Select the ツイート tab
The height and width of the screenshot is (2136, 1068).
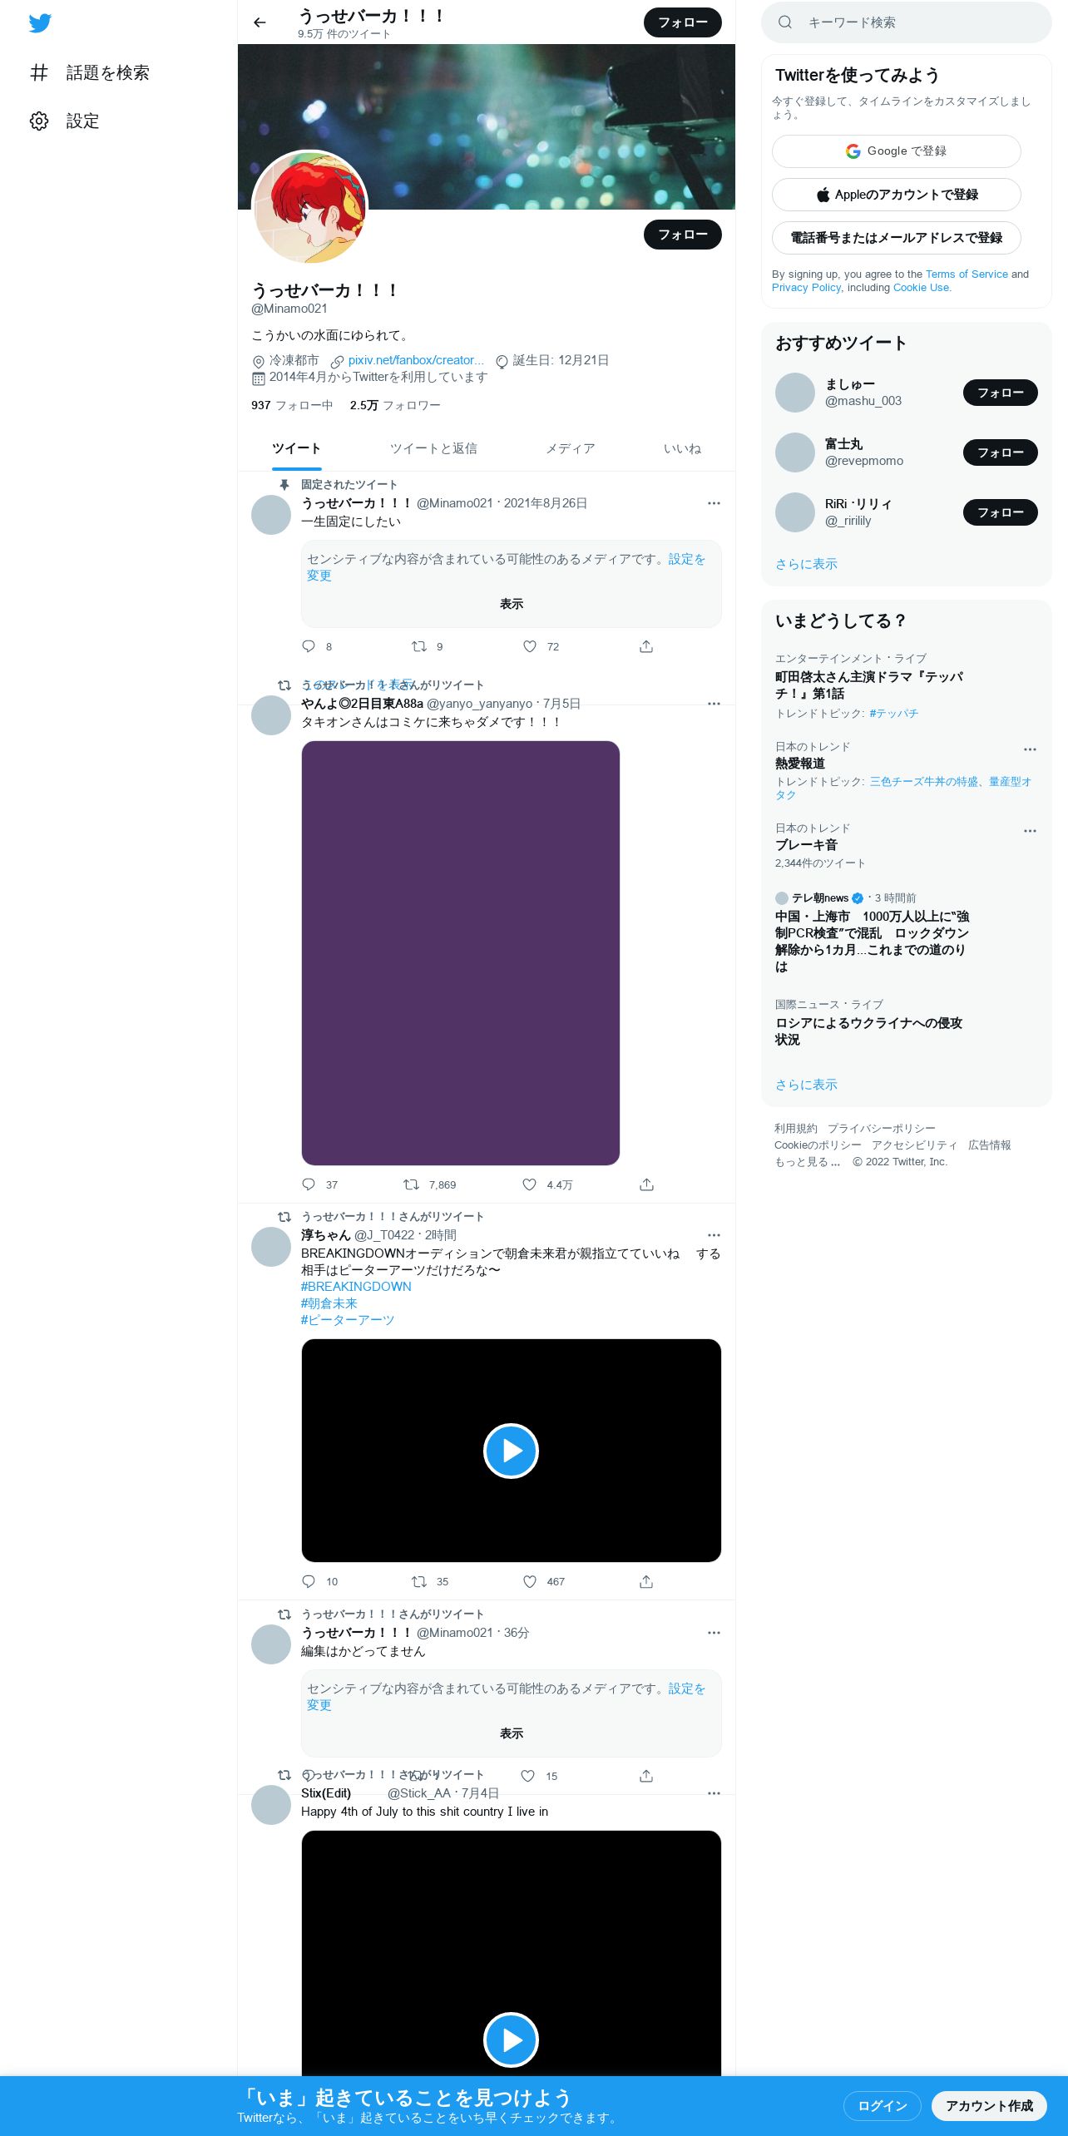click(296, 448)
